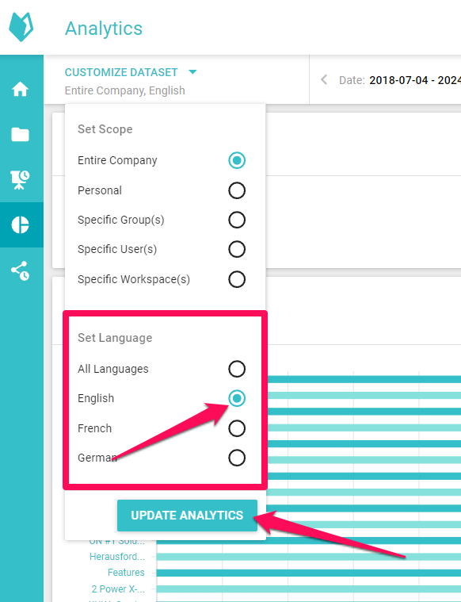Screen dimensions: 461x602
Task: Select All Languages radio option
Action: pos(237,369)
